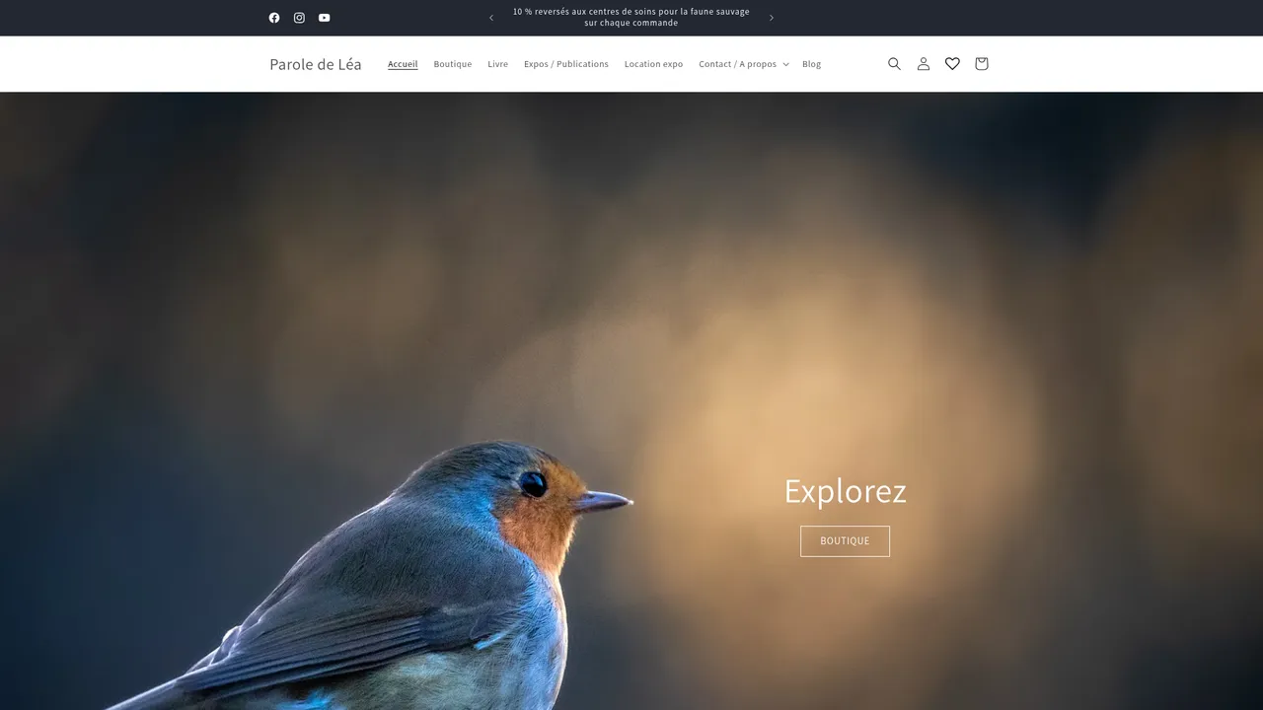
Task: Click the 10 % reversés announcement text
Action: pyautogui.click(x=631, y=18)
